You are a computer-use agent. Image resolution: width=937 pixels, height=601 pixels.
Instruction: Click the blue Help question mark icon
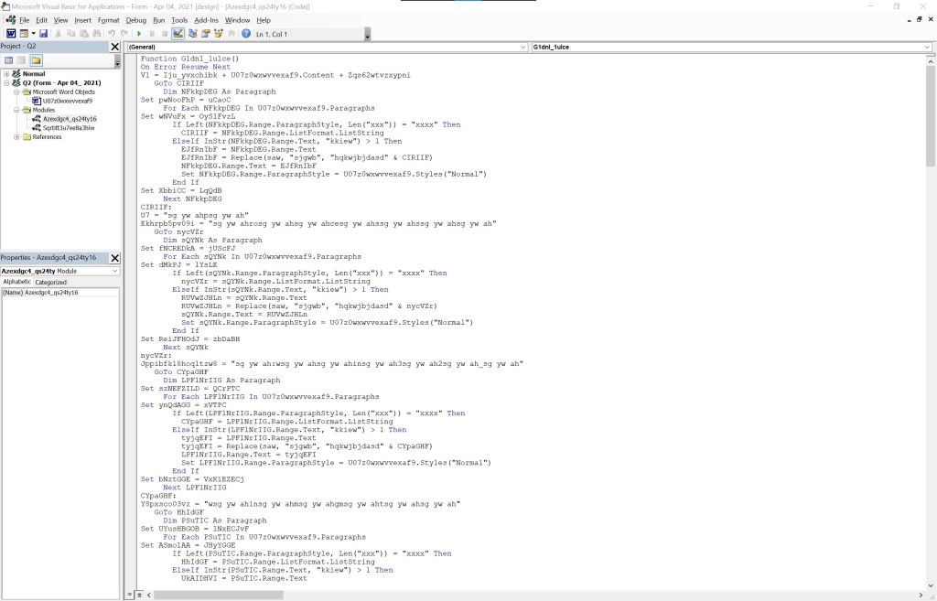tap(246, 34)
